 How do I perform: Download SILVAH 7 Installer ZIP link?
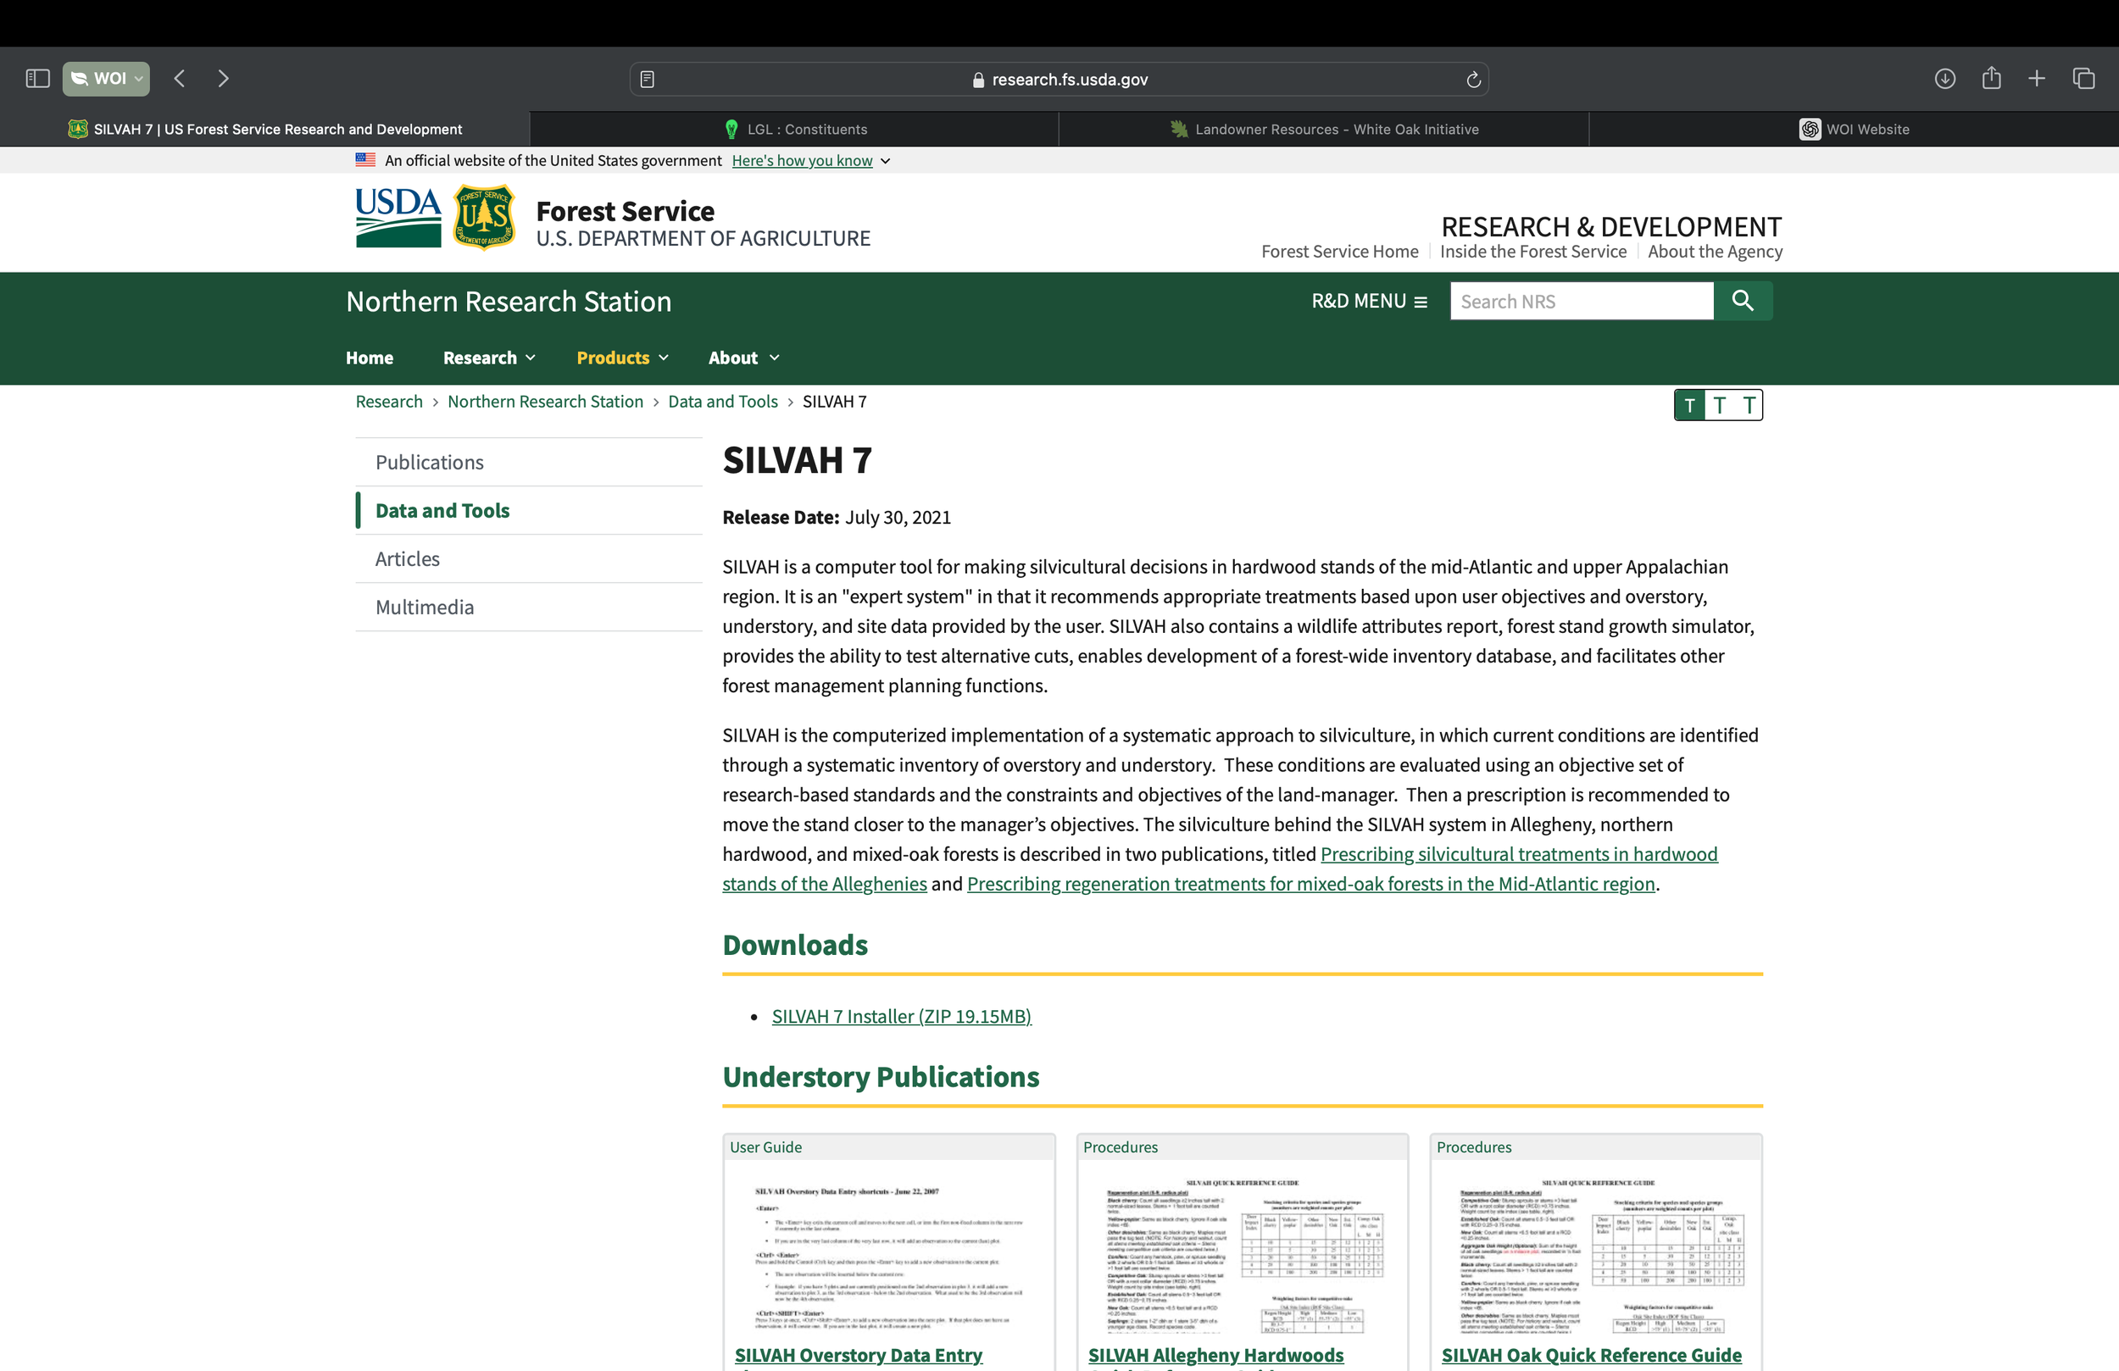(901, 1016)
